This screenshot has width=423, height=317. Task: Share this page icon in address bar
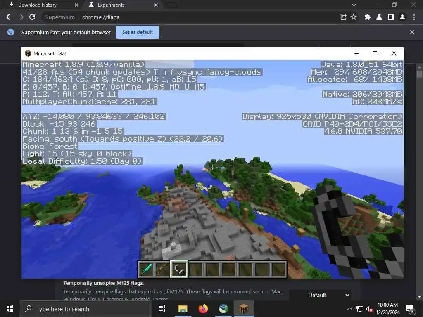(x=343, y=17)
